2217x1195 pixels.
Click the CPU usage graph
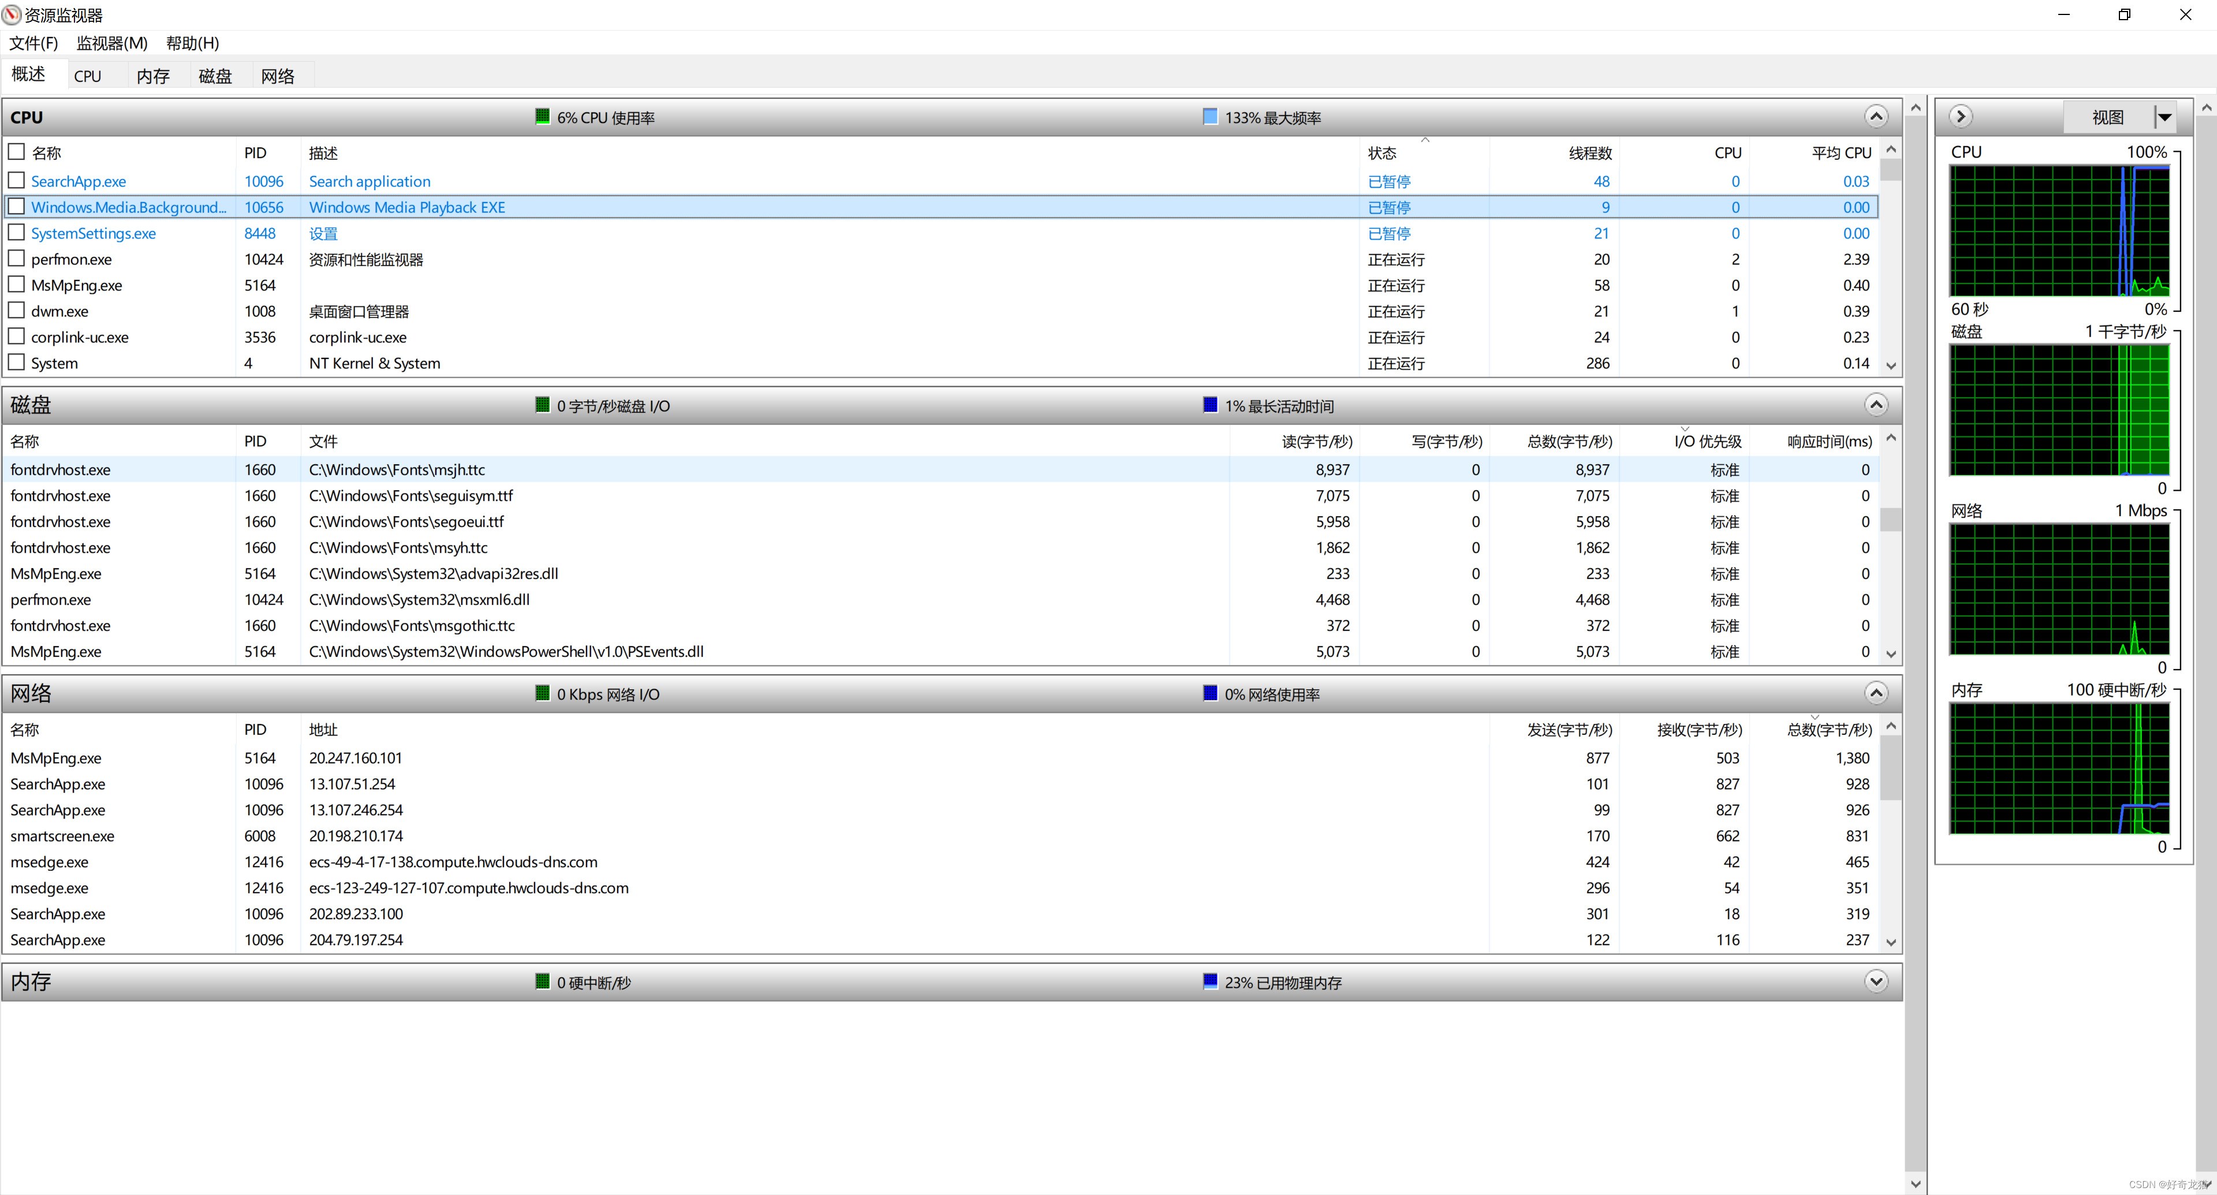2059,230
